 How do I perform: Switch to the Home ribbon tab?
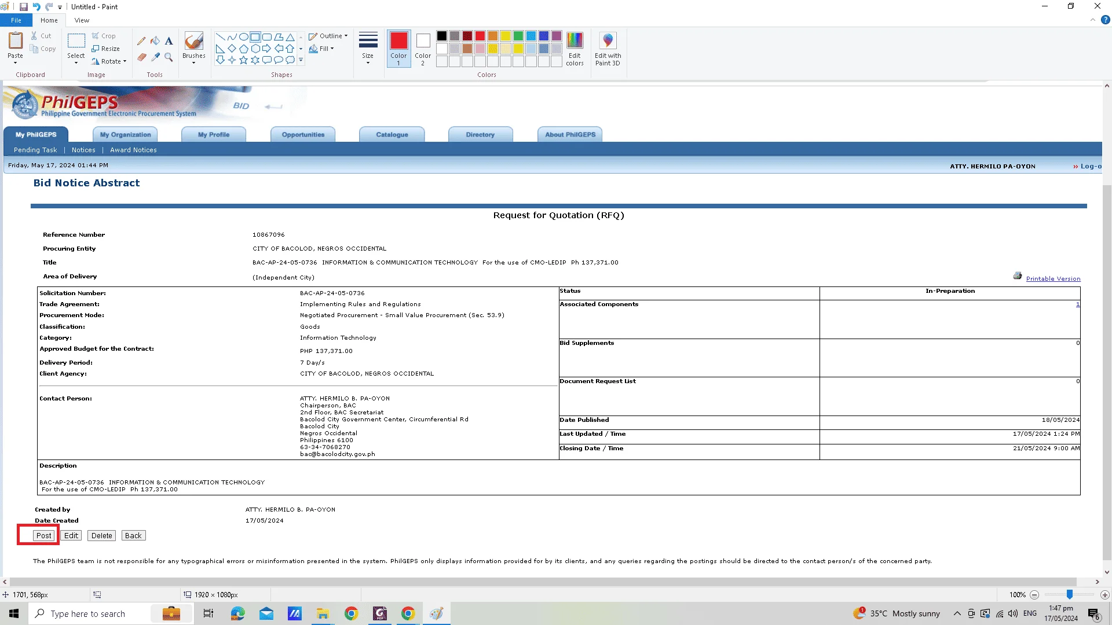tap(49, 20)
